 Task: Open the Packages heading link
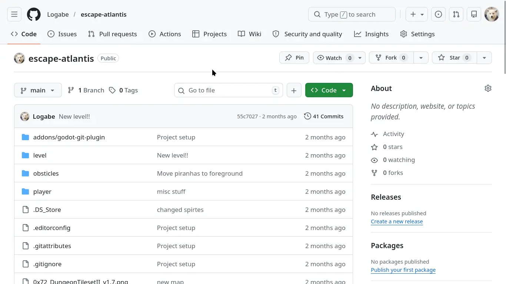pos(387,246)
